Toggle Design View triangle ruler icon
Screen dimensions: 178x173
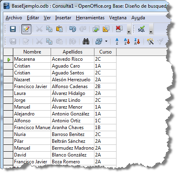106,29
